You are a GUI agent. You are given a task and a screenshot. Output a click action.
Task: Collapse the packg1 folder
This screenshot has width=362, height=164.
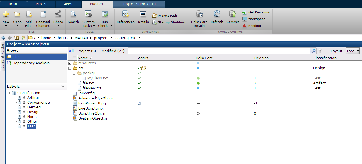click(74, 73)
